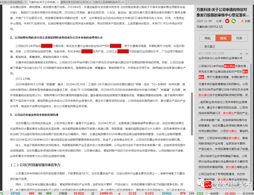Click the result counter 第2个结果,共8个结果
Screen dimensions: 254x195
click(x=212, y=53)
